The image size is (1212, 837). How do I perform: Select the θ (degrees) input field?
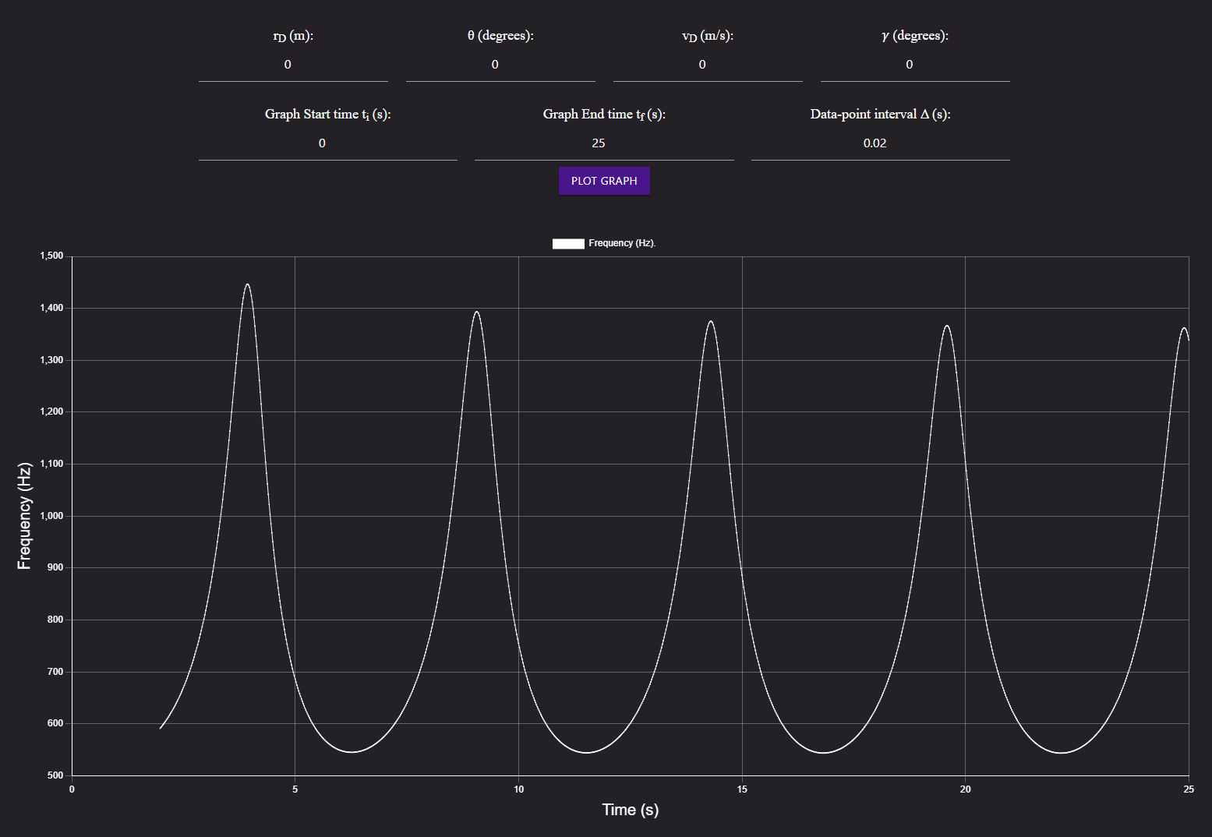(x=500, y=65)
